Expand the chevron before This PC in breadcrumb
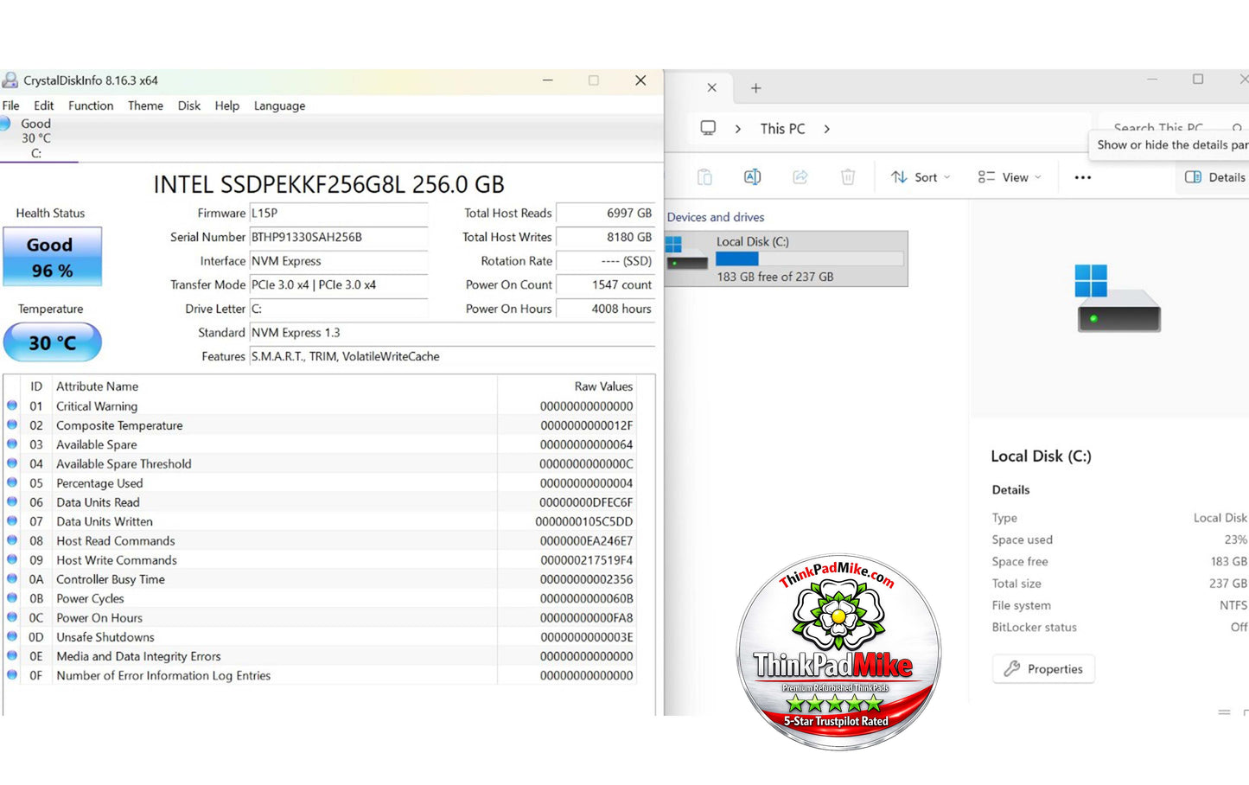 pyautogui.click(x=738, y=129)
